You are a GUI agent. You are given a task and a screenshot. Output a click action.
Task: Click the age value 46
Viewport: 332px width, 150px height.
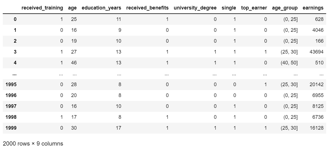point(74,63)
